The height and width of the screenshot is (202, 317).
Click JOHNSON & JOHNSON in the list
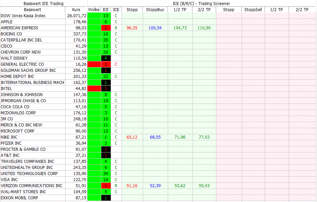tap(22, 94)
